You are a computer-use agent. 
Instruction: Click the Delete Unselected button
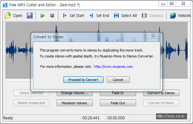point(31,103)
